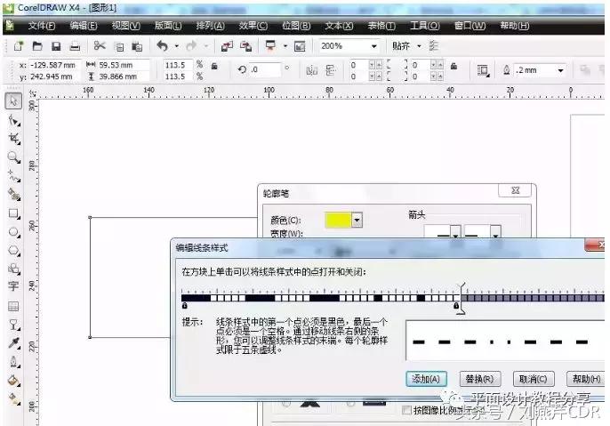Select the Zoom tool in toolbox
Image resolution: width=610 pixels, height=426 pixels.
14,157
